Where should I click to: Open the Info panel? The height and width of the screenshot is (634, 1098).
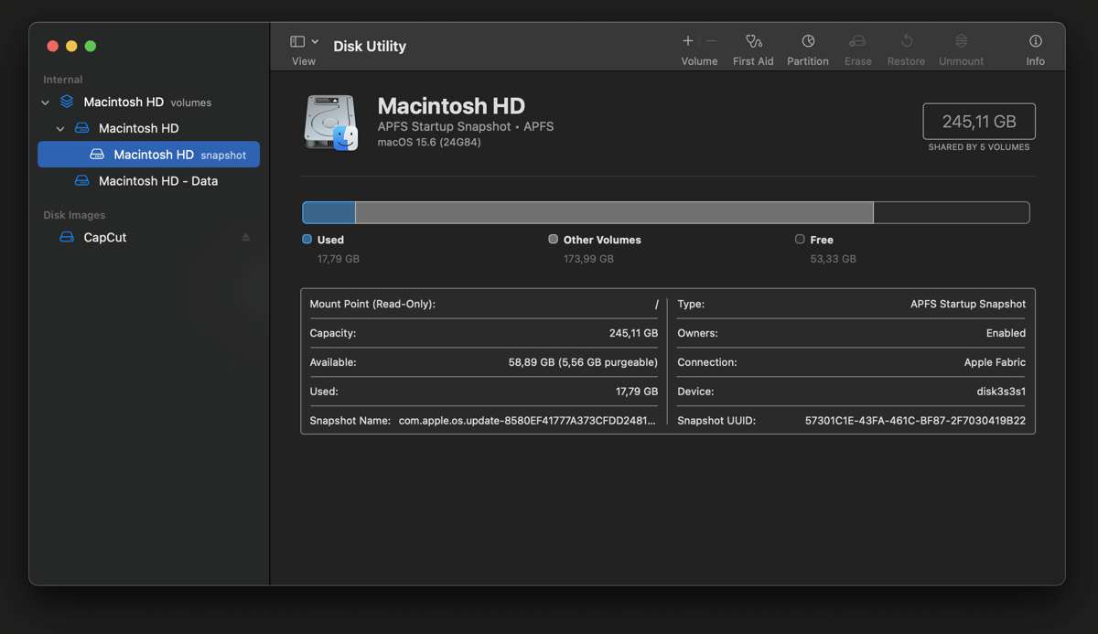1035,46
